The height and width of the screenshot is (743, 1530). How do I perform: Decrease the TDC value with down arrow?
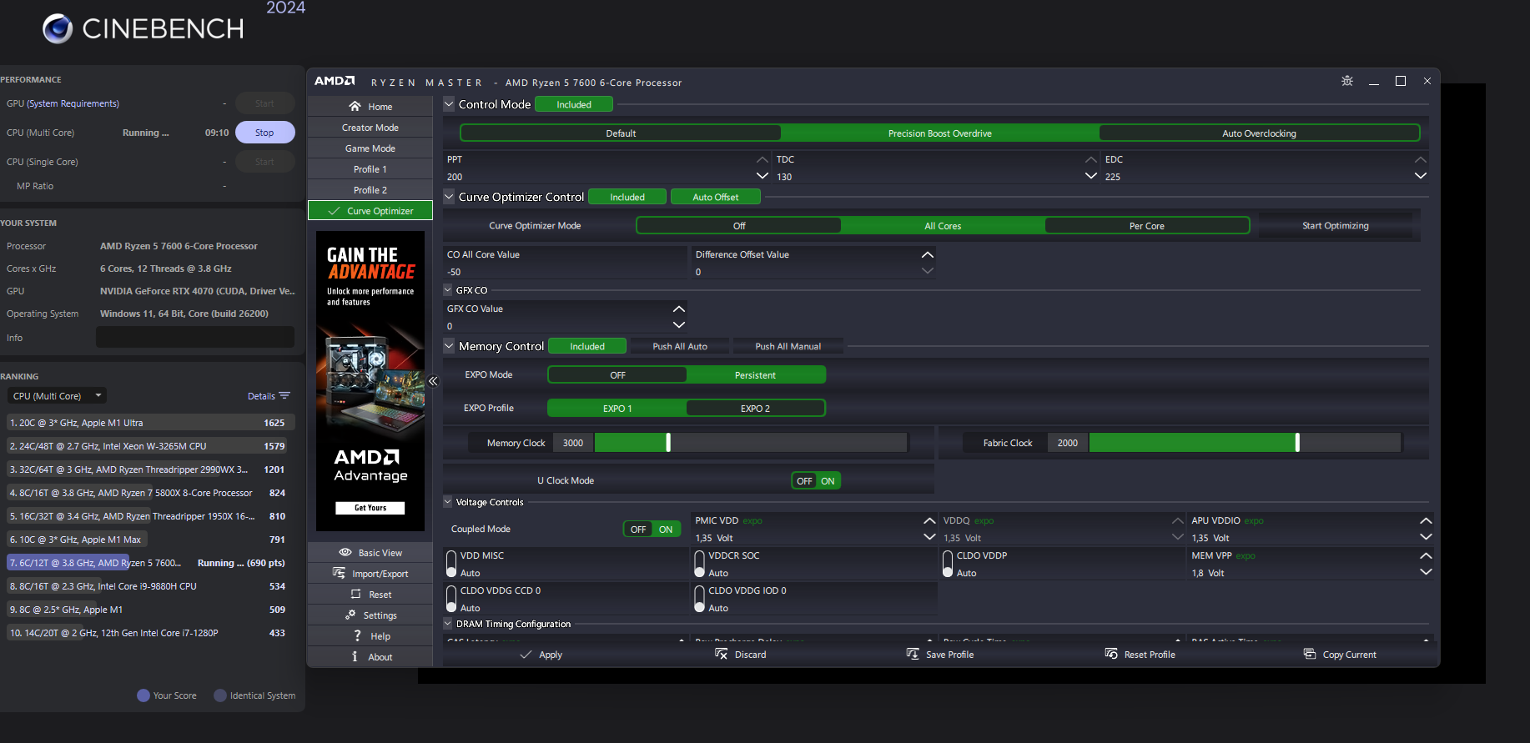[x=1090, y=176]
